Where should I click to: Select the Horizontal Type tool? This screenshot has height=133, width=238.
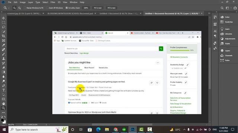click(3, 90)
